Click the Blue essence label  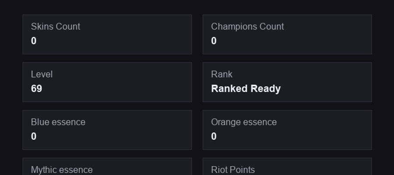[58, 122]
